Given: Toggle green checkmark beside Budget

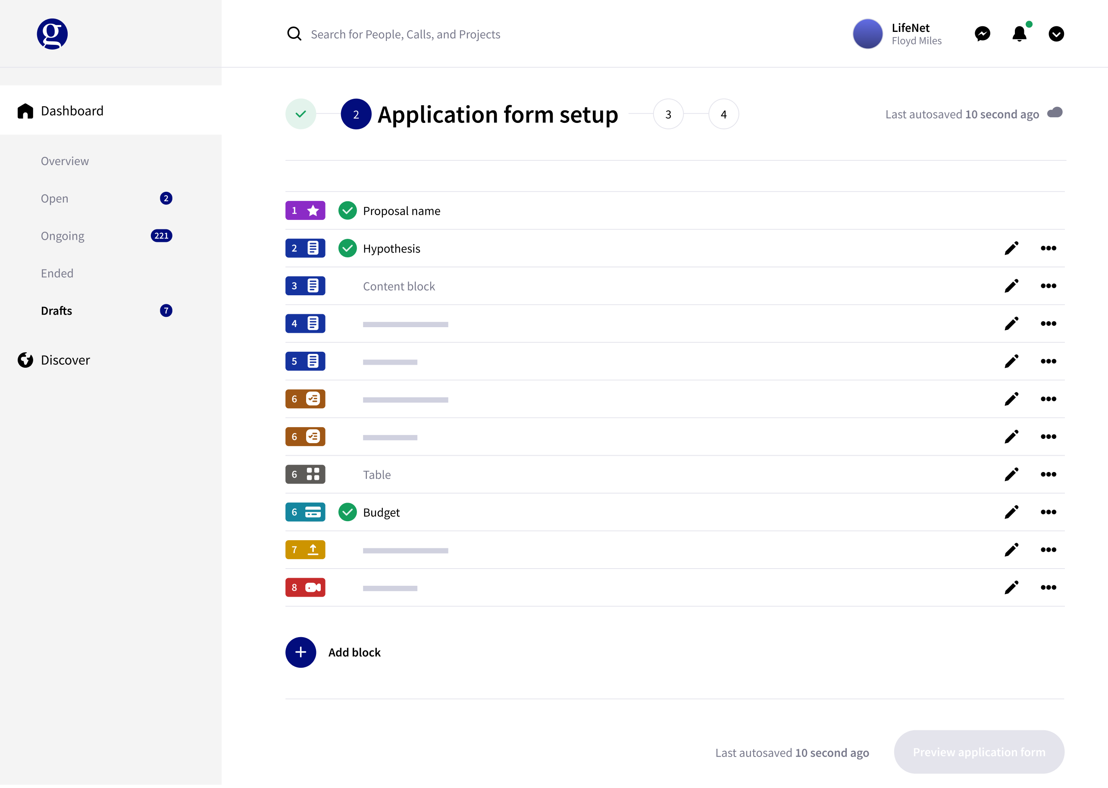Looking at the screenshot, I should [347, 513].
